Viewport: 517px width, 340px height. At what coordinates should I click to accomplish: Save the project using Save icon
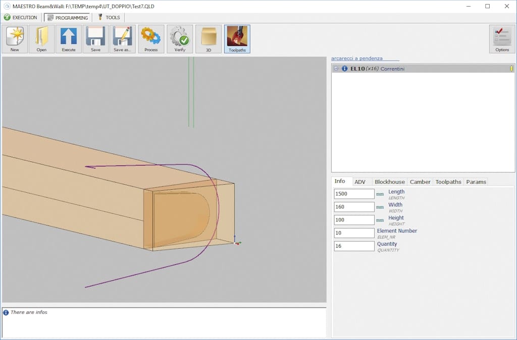(x=95, y=39)
